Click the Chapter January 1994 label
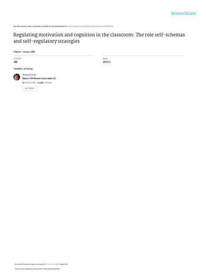This screenshot has width=206, height=275. click(x=24, y=52)
